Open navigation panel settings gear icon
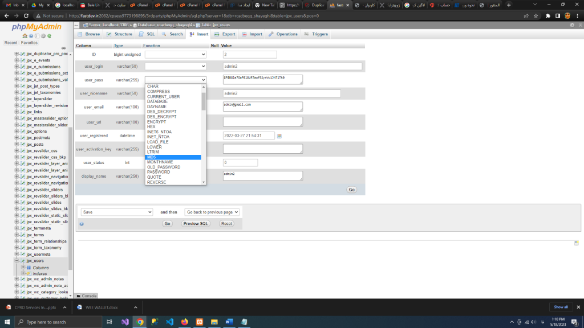The width and height of the screenshot is (584, 328). click(44, 36)
